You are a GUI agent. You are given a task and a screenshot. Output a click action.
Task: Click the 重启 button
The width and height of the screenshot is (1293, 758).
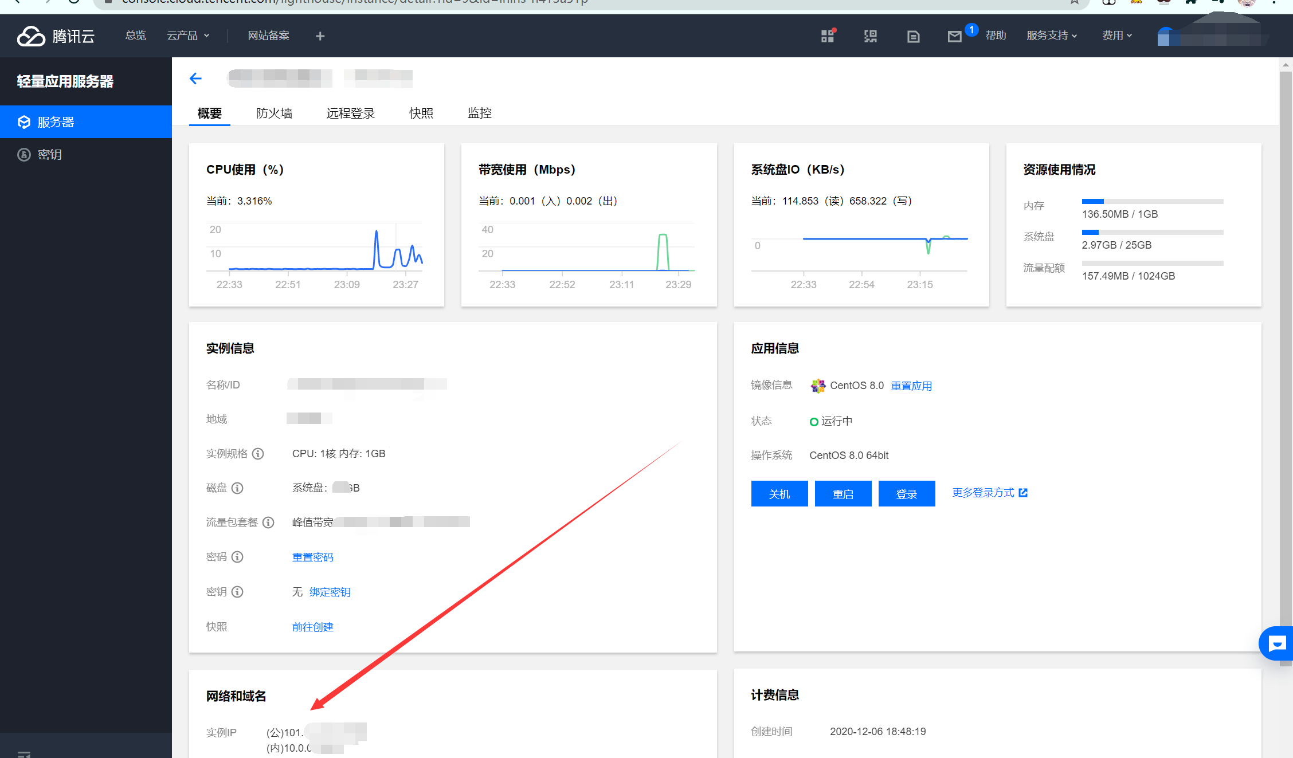[x=843, y=494]
